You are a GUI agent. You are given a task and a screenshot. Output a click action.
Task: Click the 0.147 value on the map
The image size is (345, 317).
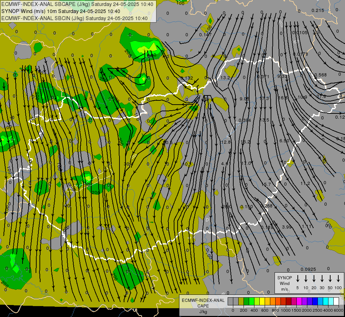click(x=205, y=35)
